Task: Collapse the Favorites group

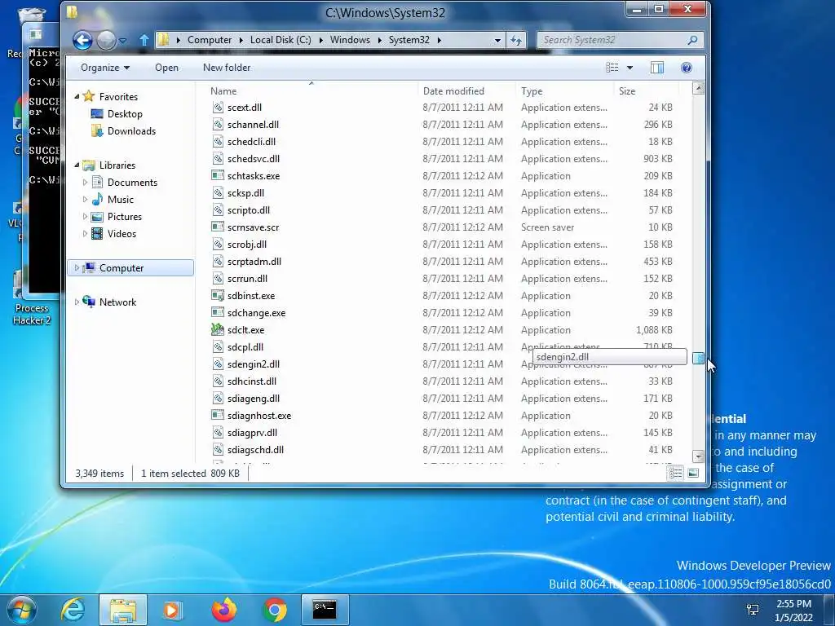Action: click(77, 96)
